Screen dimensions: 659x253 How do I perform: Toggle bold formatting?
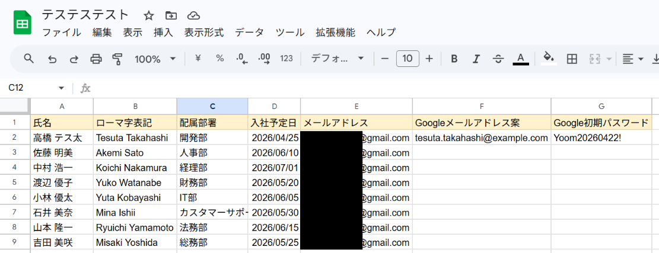coord(454,59)
